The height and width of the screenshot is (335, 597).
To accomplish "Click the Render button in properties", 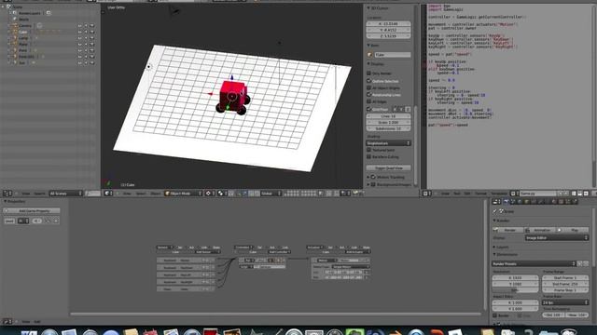I will pyautogui.click(x=508, y=230).
